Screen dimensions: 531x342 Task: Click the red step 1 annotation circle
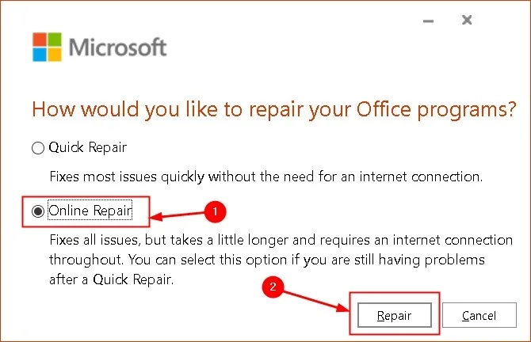tap(213, 212)
